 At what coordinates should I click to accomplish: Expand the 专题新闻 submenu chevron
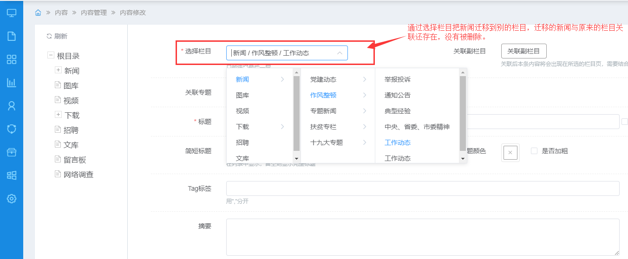tap(365, 111)
